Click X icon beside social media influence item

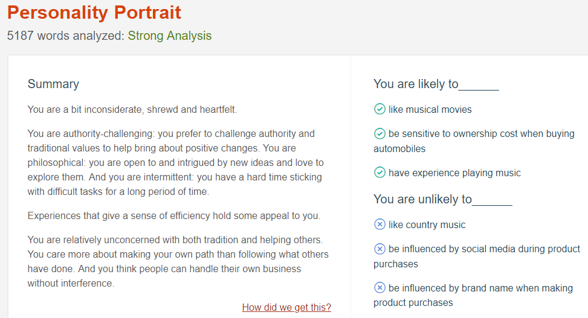tap(380, 249)
